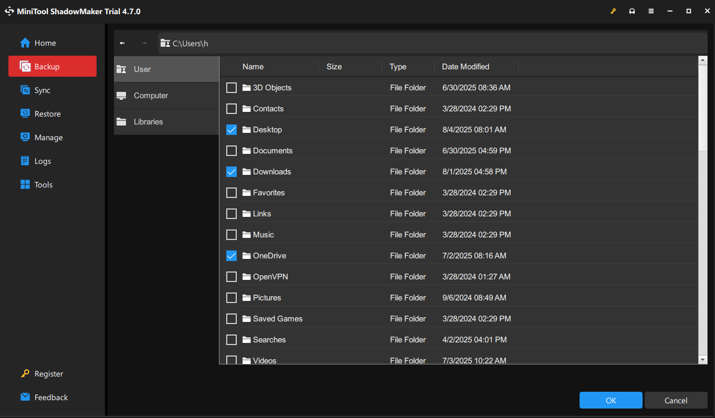
Task: Uncheck the Desktop folder
Action: pos(231,130)
